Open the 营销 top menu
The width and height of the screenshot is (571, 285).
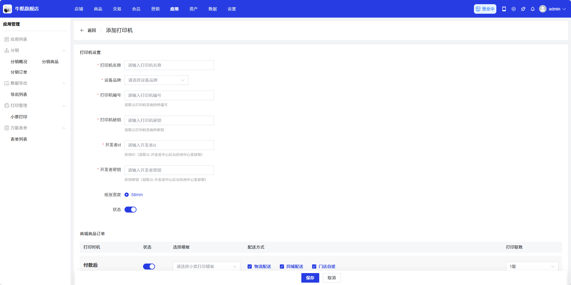[x=155, y=9]
